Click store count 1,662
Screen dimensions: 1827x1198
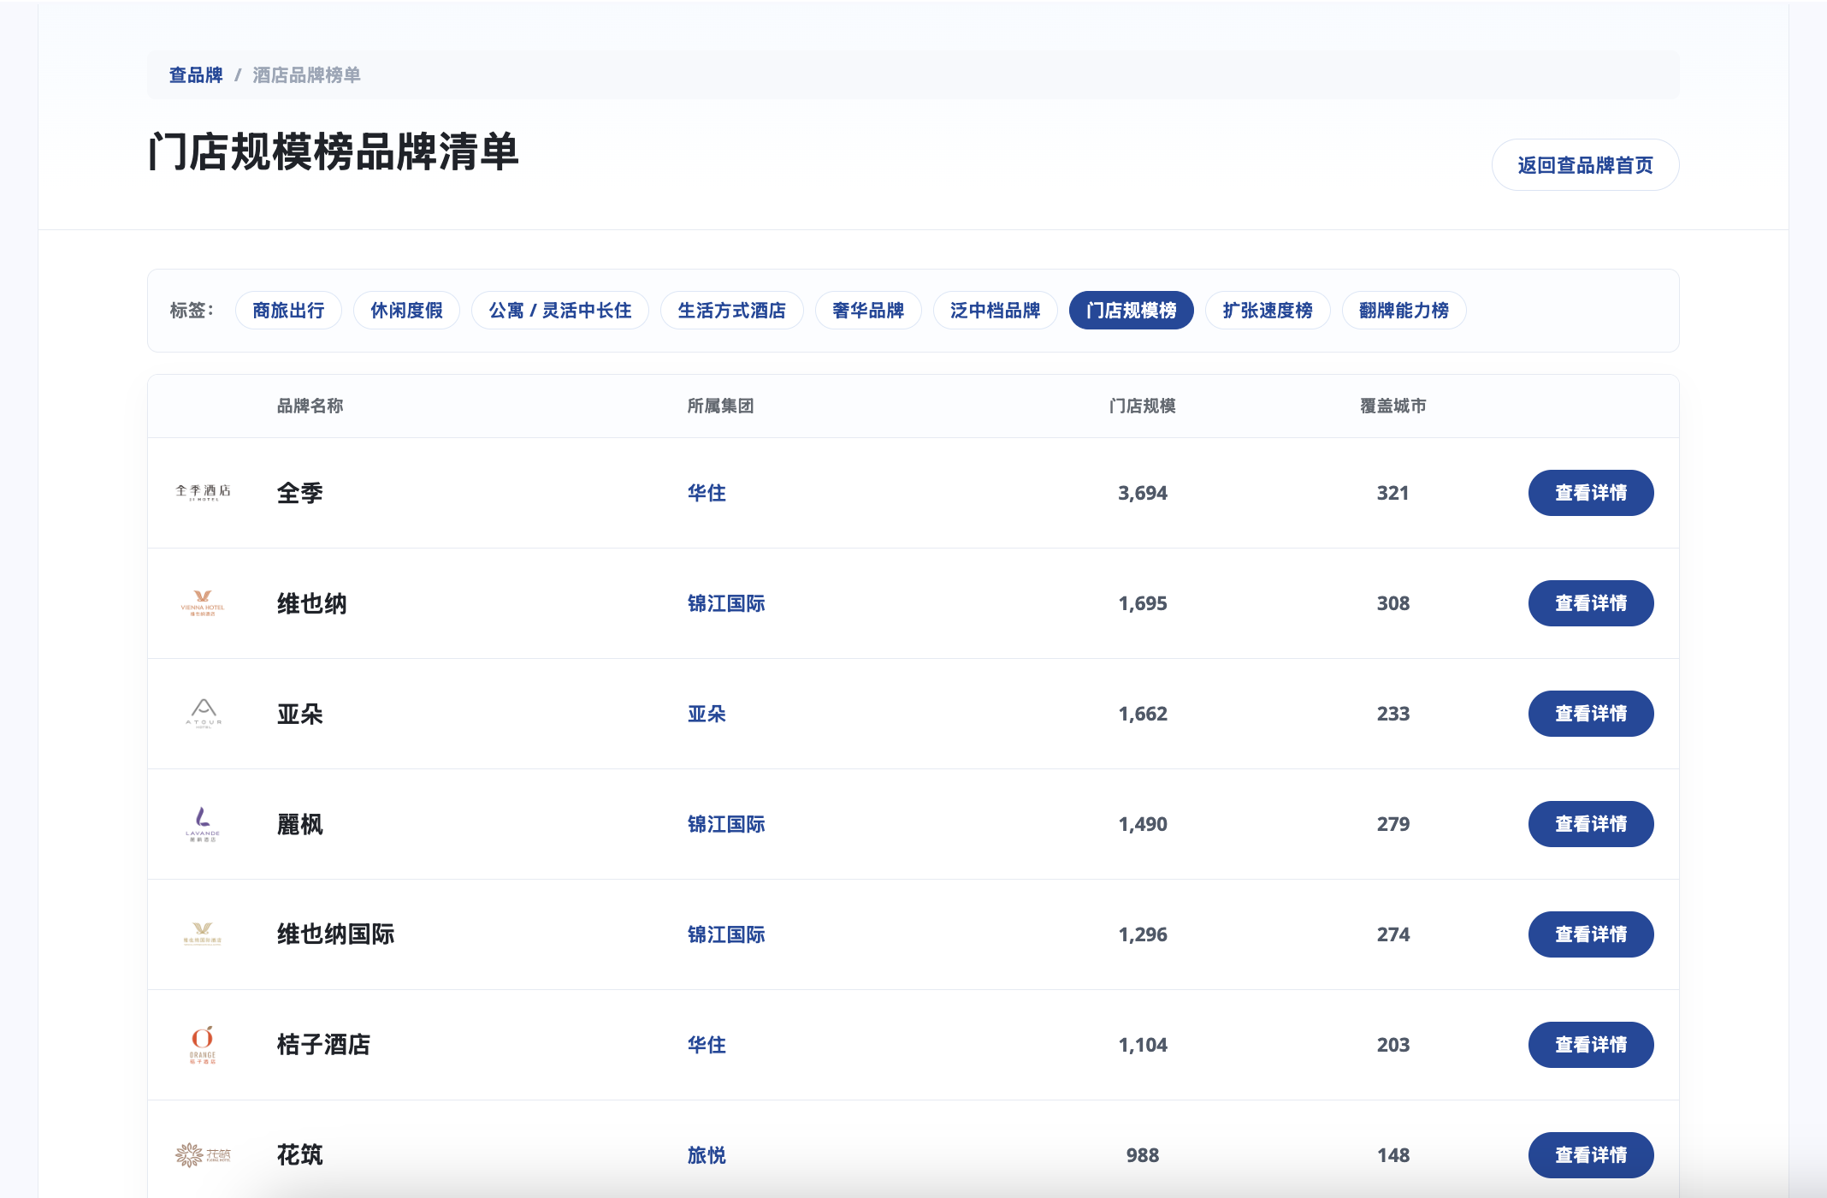[1143, 714]
